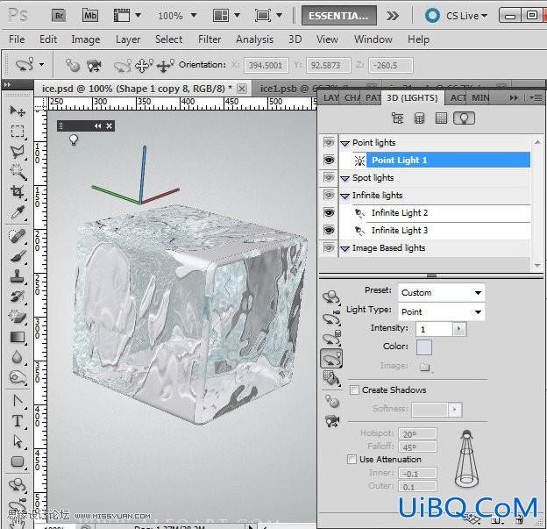Enable the Use Attenuation checkbox
Screen dimensions: 547x529
click(352, 459)
